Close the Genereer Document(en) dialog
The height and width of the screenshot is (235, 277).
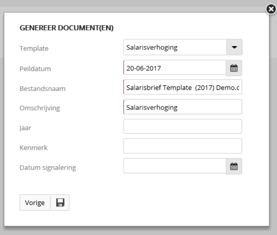pyautogui.click(x=271, y=9)
